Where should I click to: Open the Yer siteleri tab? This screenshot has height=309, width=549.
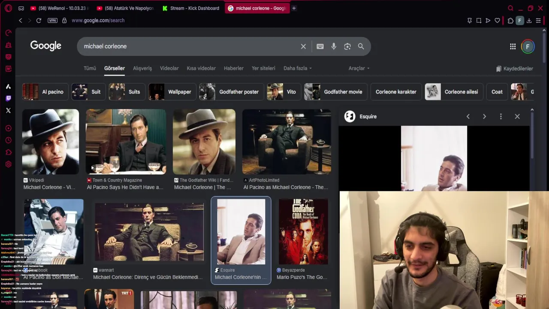[x=263, y=68]
